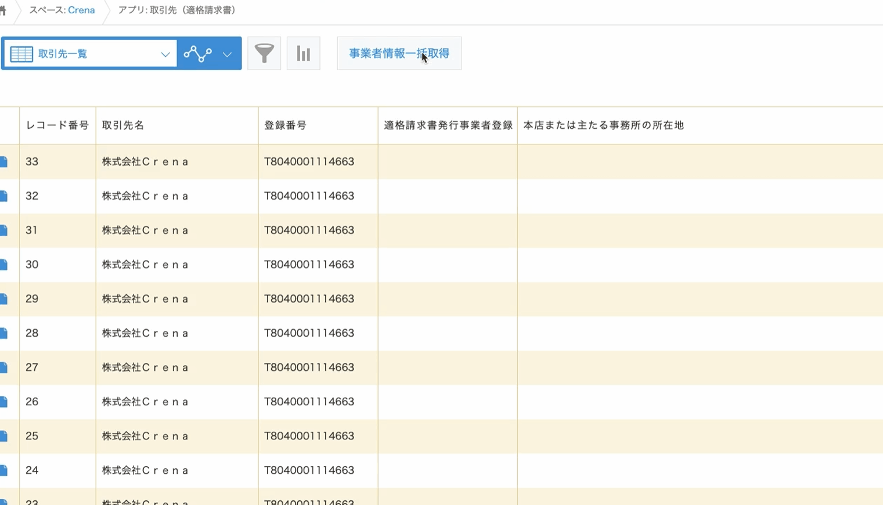
Task: Open record 33 details icon
Action: tap(4, 162)
